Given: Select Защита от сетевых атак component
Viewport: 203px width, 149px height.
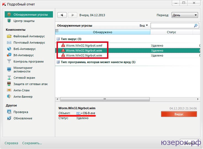Looking at the screenshot, I should click(31, 84).
